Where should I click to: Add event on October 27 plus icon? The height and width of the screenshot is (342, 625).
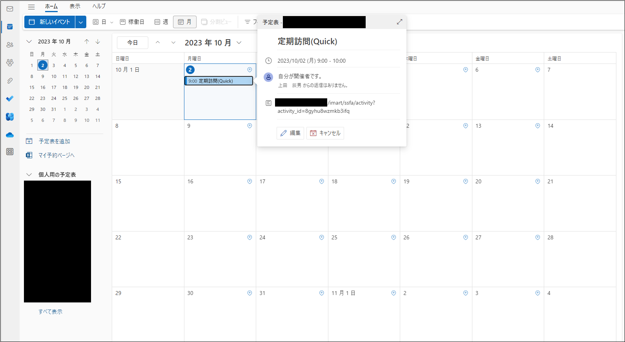click(538, 237)
